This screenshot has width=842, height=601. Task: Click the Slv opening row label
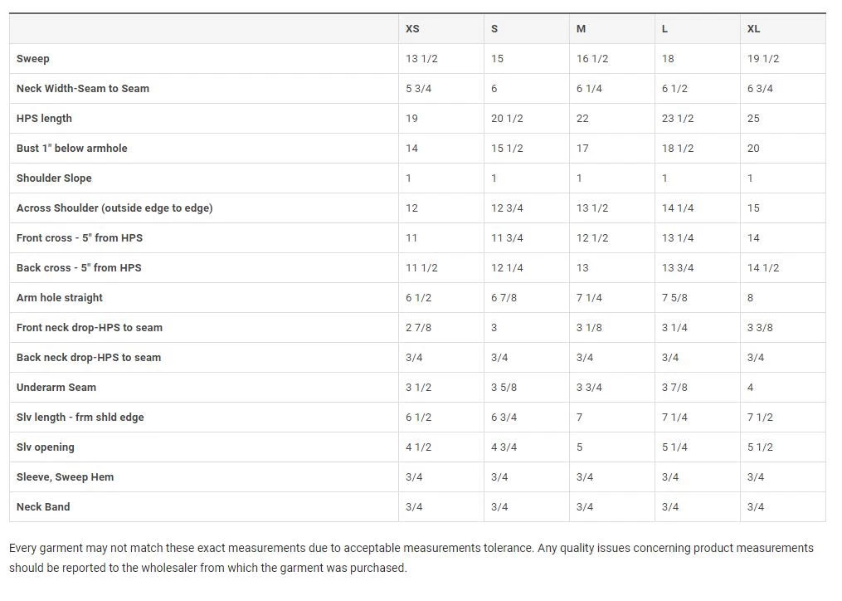tap(46, 447)
